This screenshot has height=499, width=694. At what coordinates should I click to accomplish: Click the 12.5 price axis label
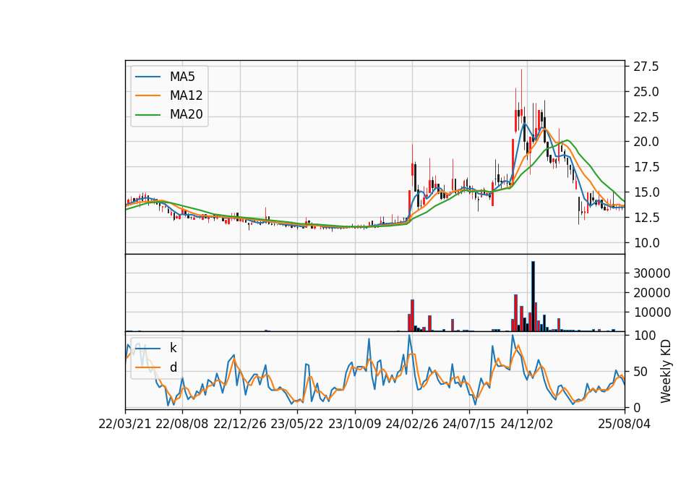646,218
